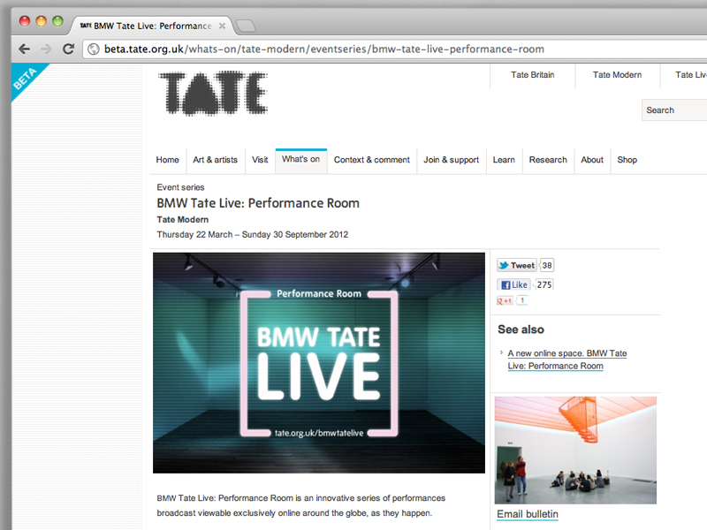Open the Email bulletin link

point(527,514)
